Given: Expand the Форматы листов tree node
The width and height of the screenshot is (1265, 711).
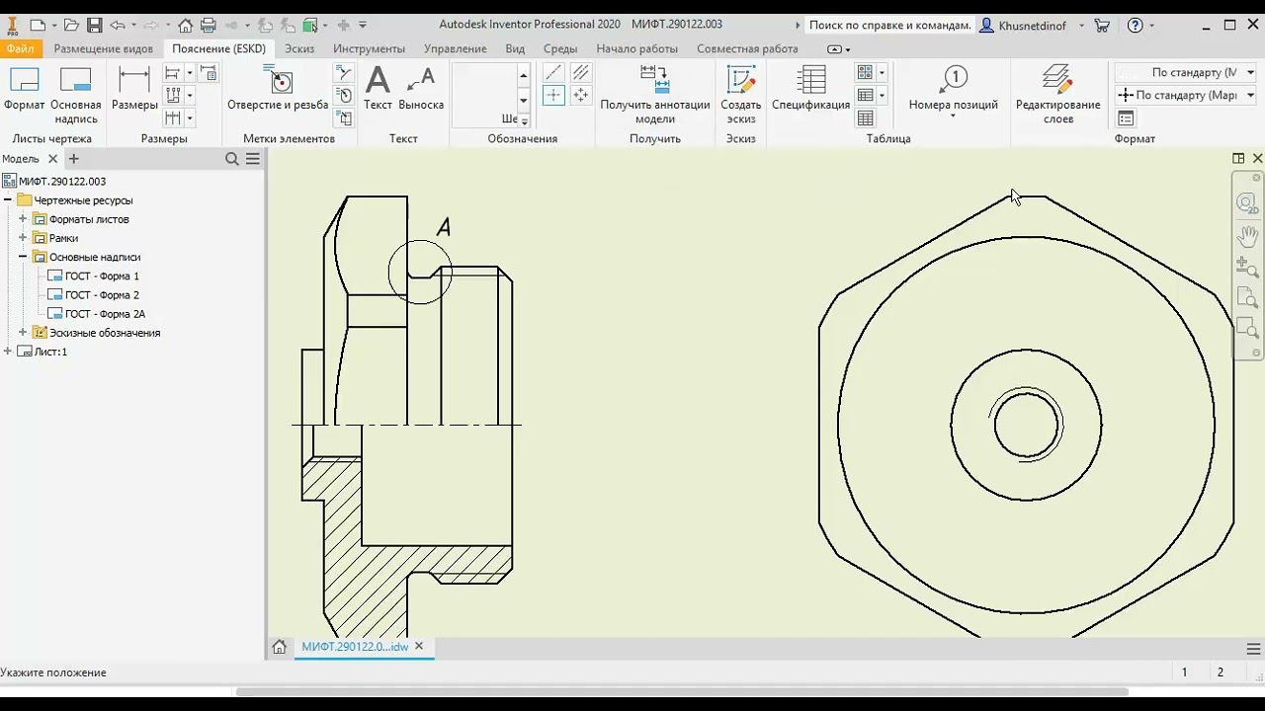Looking at the screenshot, I should [23, 219].
